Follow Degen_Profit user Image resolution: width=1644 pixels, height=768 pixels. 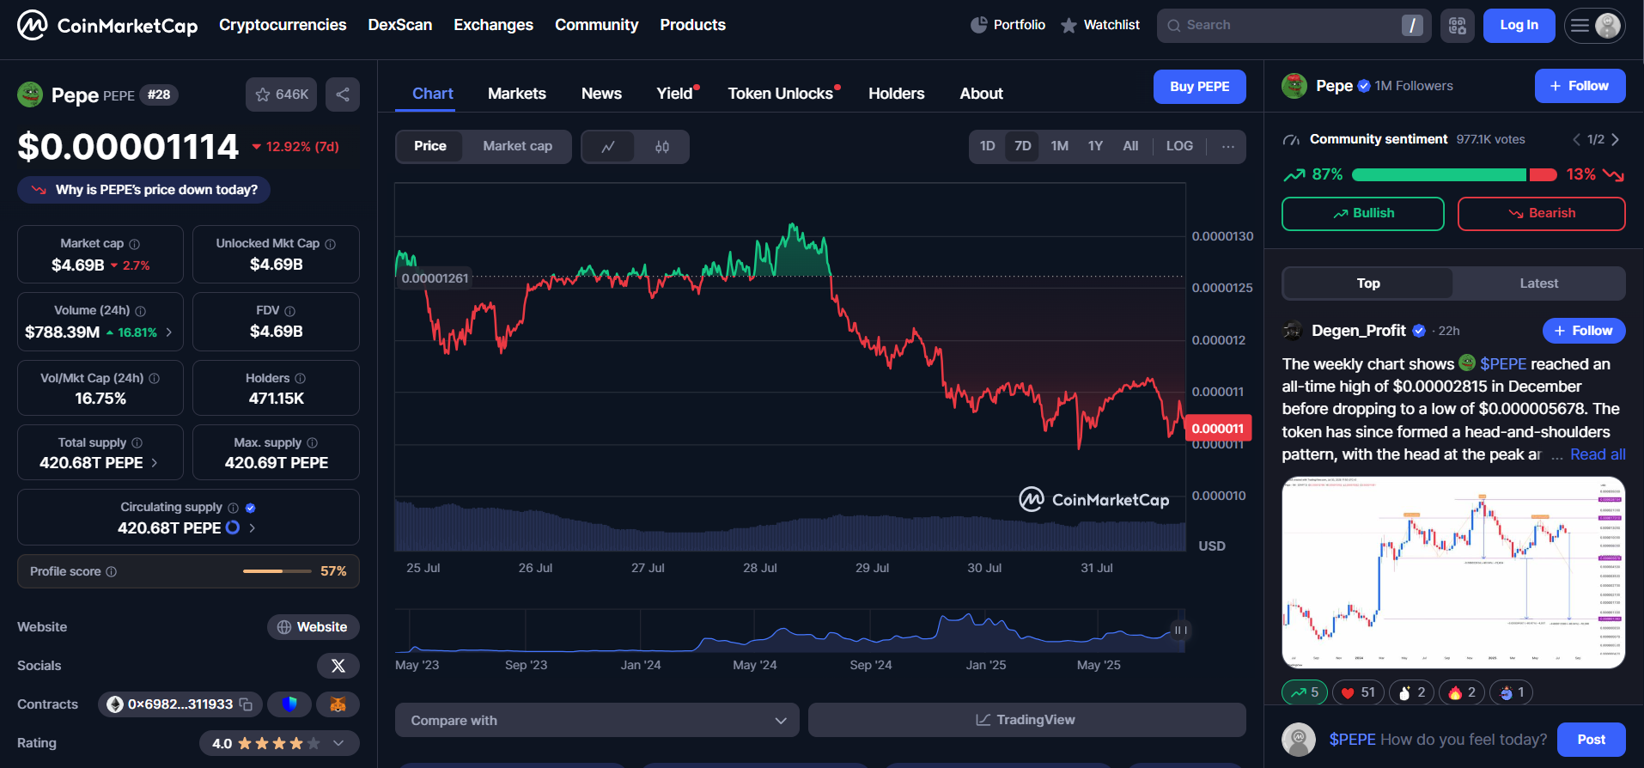pos(1584,331)
